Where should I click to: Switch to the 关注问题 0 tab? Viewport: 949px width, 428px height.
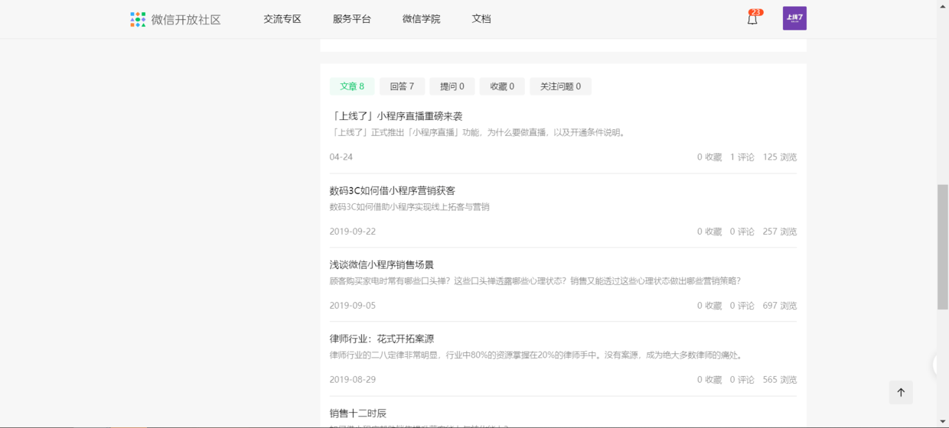560,86
